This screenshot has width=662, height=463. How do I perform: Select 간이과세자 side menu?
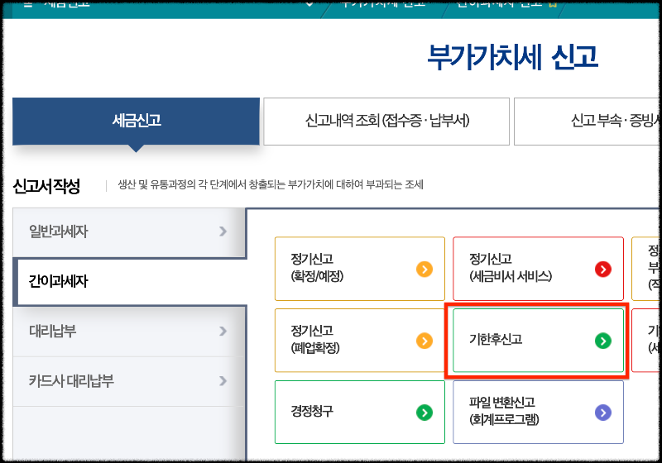pyautogui.click(x=130, y=281)
